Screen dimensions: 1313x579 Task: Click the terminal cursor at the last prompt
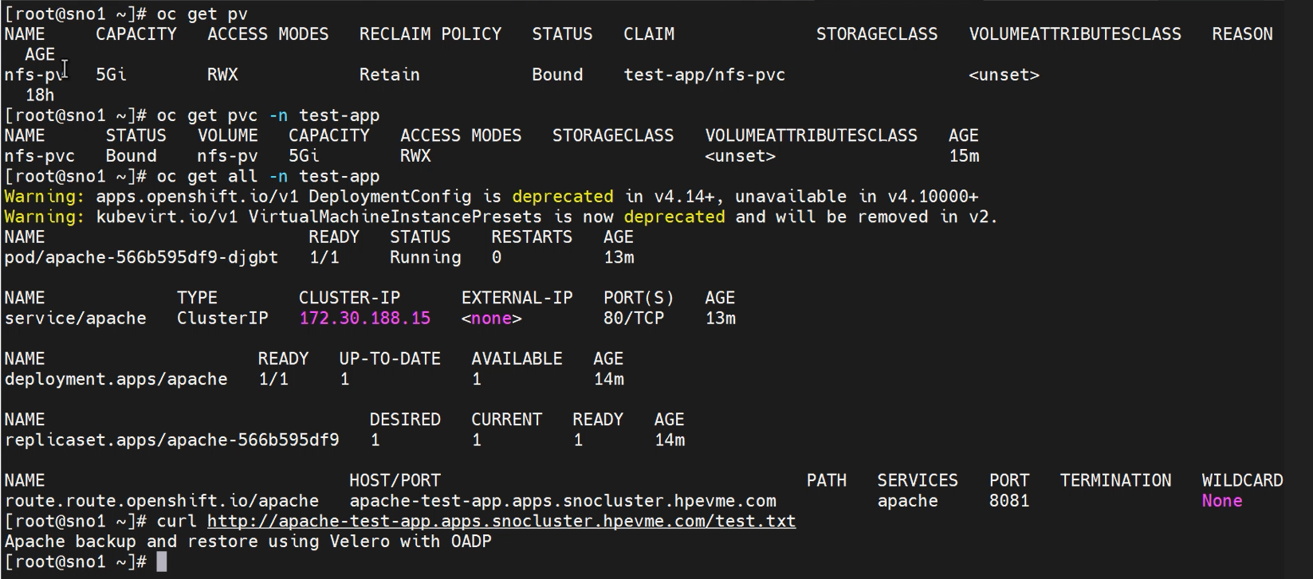point(162,562)
